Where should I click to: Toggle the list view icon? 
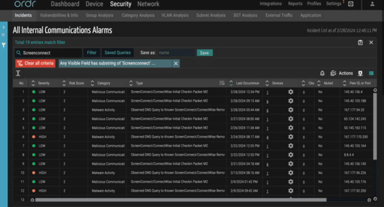click(371, 73)
